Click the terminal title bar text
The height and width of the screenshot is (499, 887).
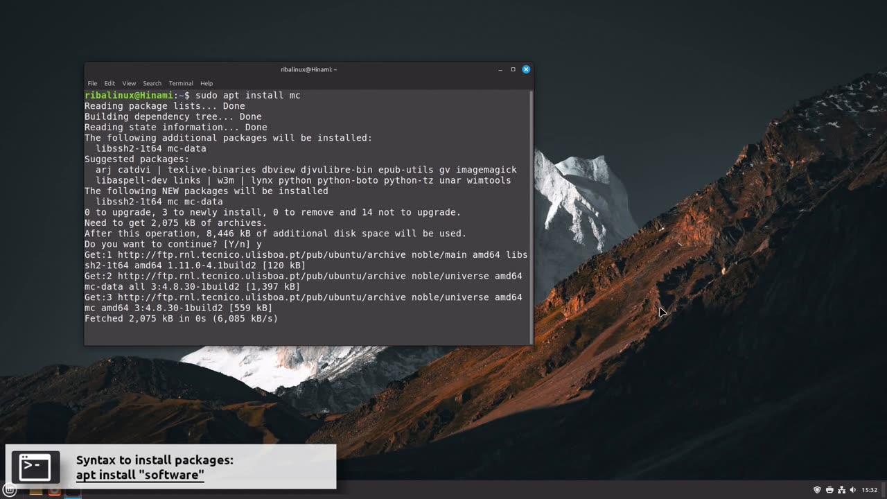tap(308, 69)
